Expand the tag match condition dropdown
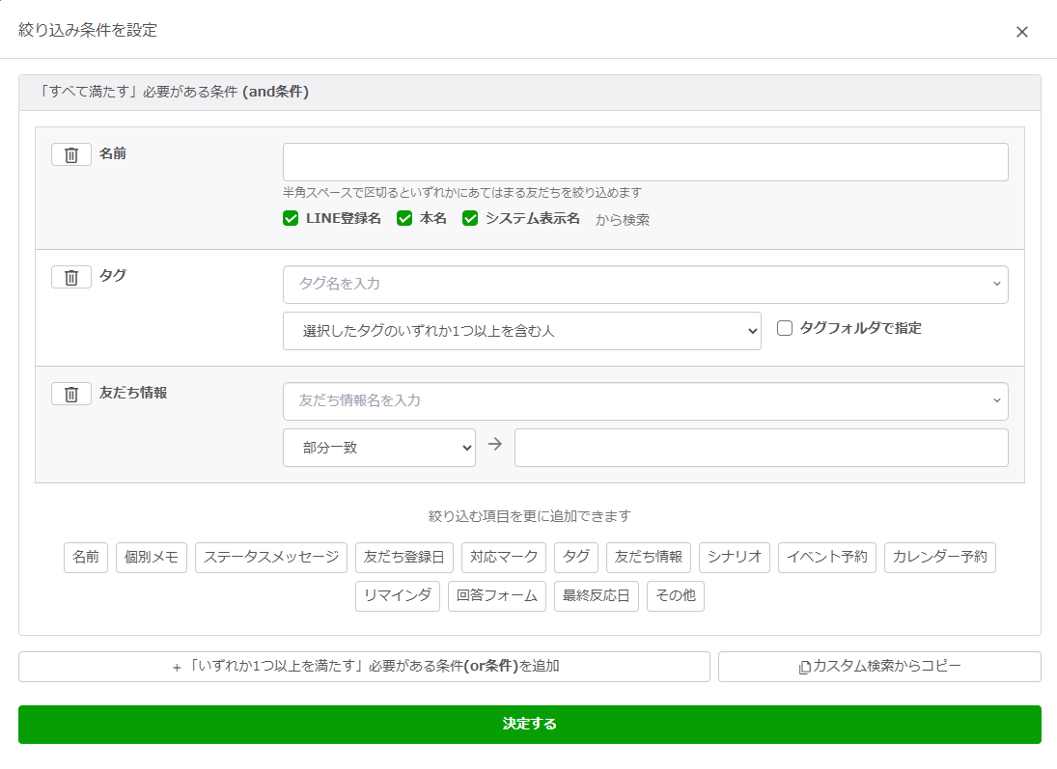 point(521,331)
